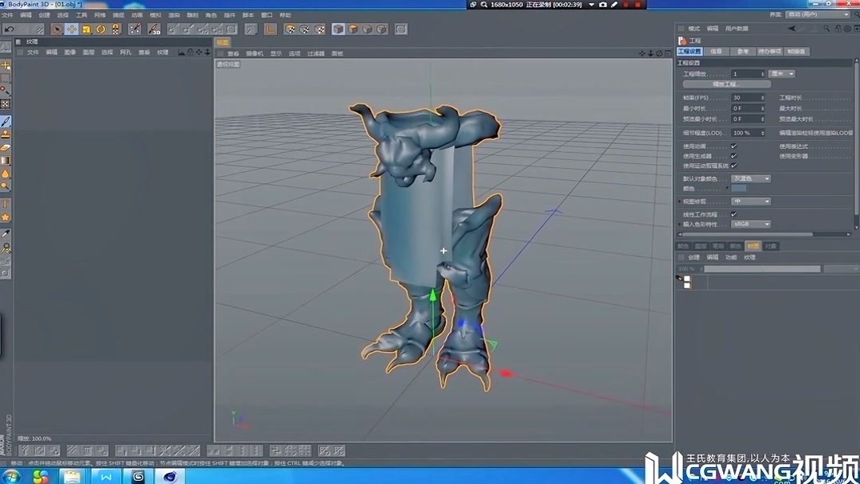Open the 默认对象颜色 dropdown

coord(751,179)
